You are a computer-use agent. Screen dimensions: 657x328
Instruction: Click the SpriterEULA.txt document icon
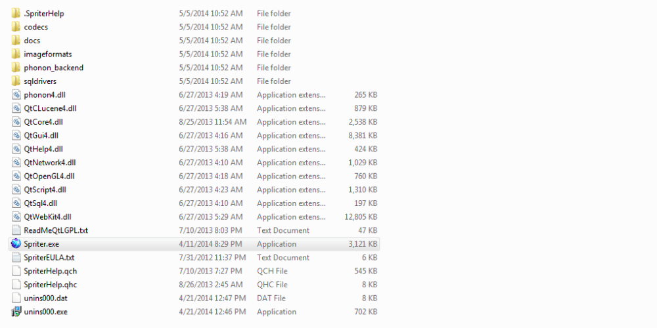(16, 257)
